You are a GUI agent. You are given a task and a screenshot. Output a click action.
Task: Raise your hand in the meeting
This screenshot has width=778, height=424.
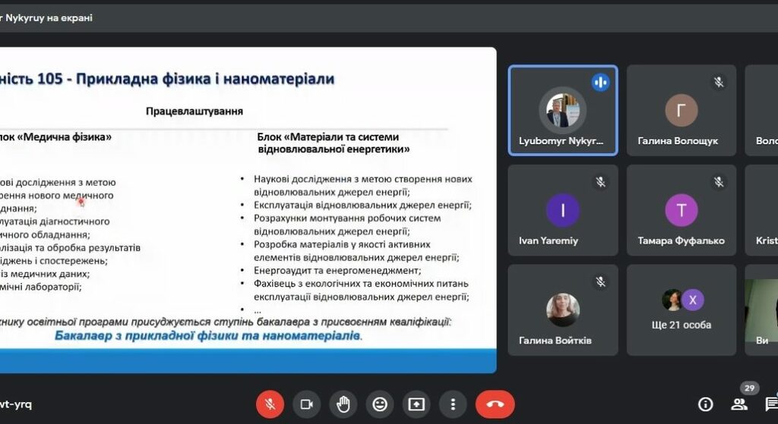[343, 404]
